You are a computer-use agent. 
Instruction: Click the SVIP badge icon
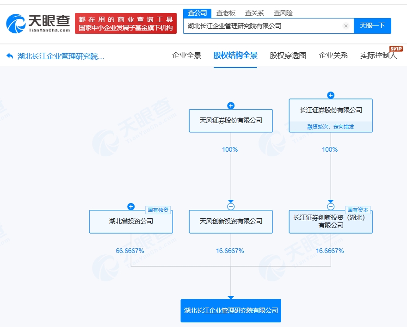tap(396, 49)
